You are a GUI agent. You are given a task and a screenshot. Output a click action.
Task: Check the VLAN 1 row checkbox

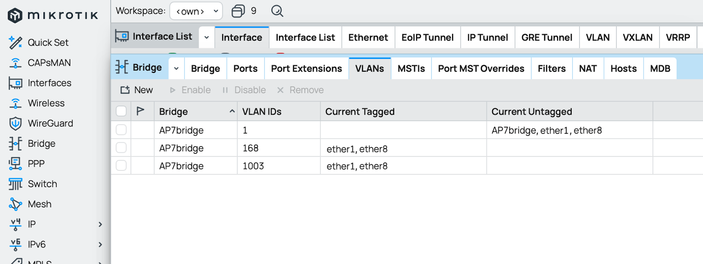tap(121, 130)
